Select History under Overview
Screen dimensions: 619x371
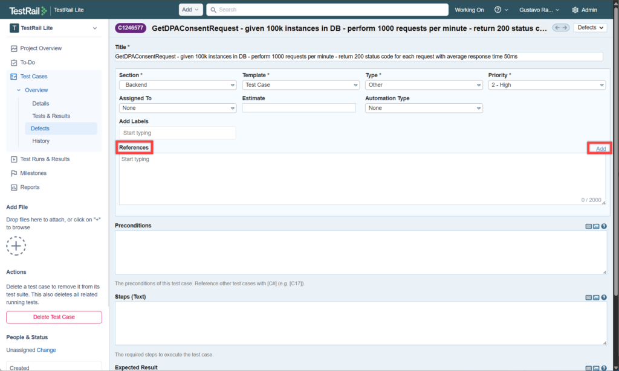[41, 141]
